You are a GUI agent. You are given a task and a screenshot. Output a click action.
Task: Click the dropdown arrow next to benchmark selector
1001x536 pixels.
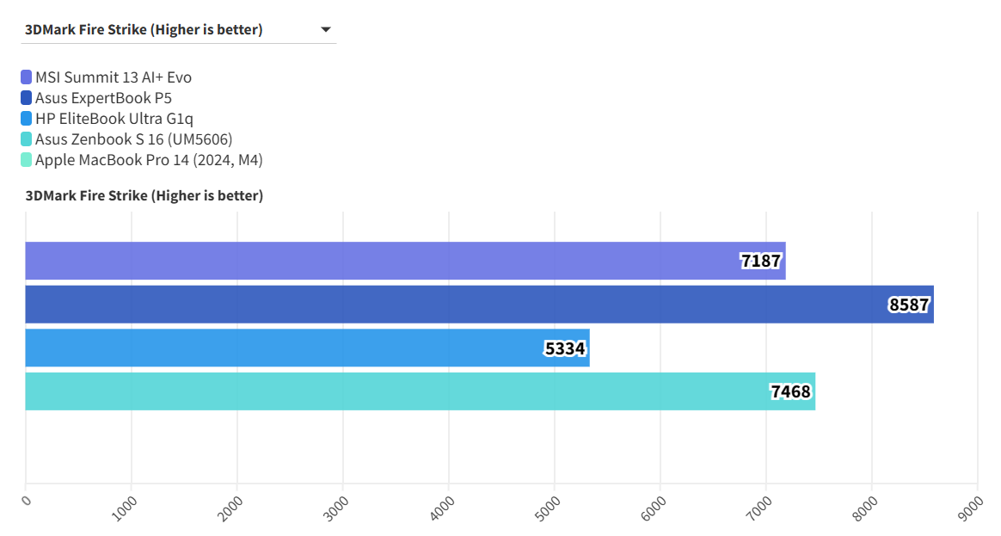[325, 30]
